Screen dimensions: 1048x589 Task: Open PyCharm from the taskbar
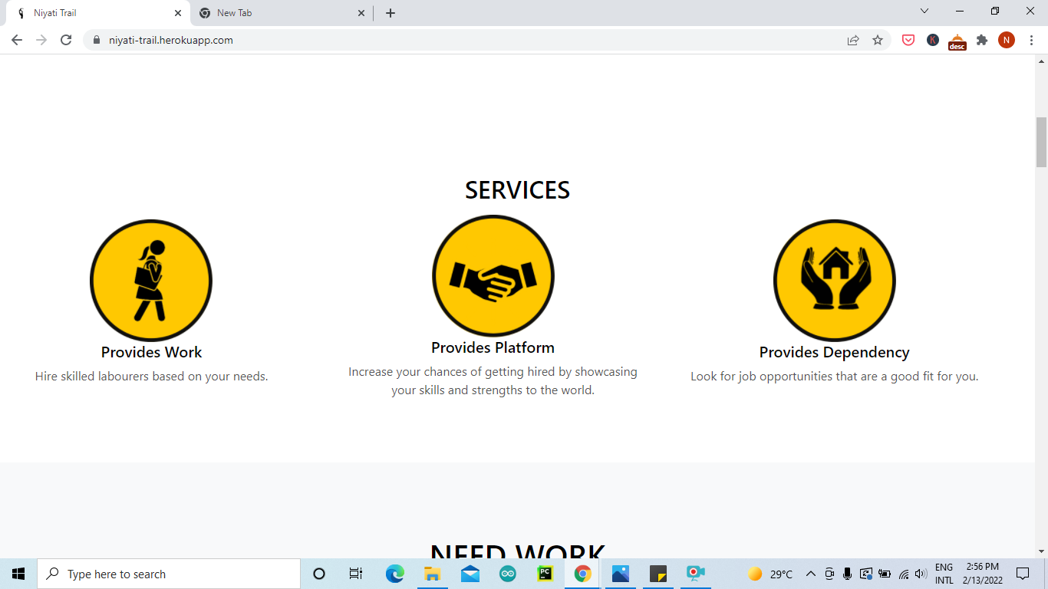[545, 573]
